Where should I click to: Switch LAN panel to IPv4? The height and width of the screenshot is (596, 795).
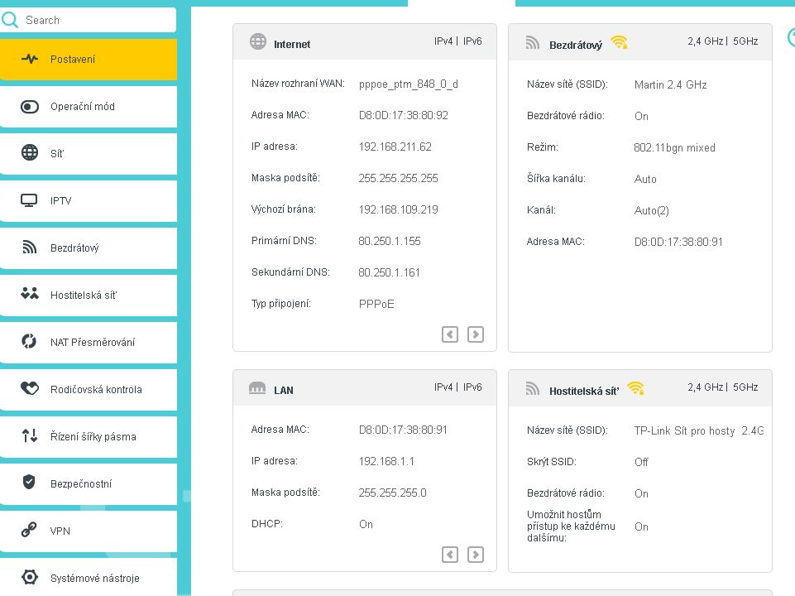pyautogui.click(x=443, y=387)
